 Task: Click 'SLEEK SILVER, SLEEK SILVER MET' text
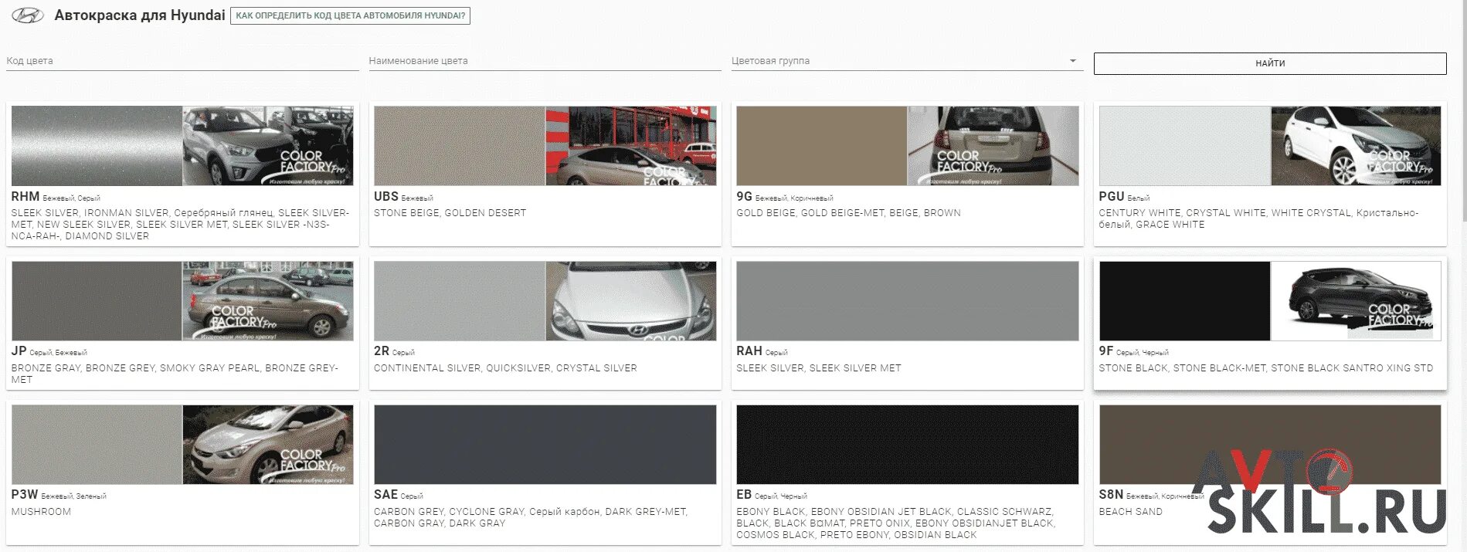coord(819,368)
